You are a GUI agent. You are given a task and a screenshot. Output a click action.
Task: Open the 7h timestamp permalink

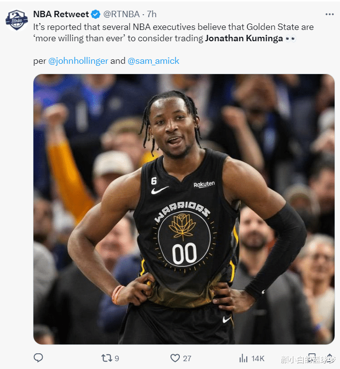151,14
